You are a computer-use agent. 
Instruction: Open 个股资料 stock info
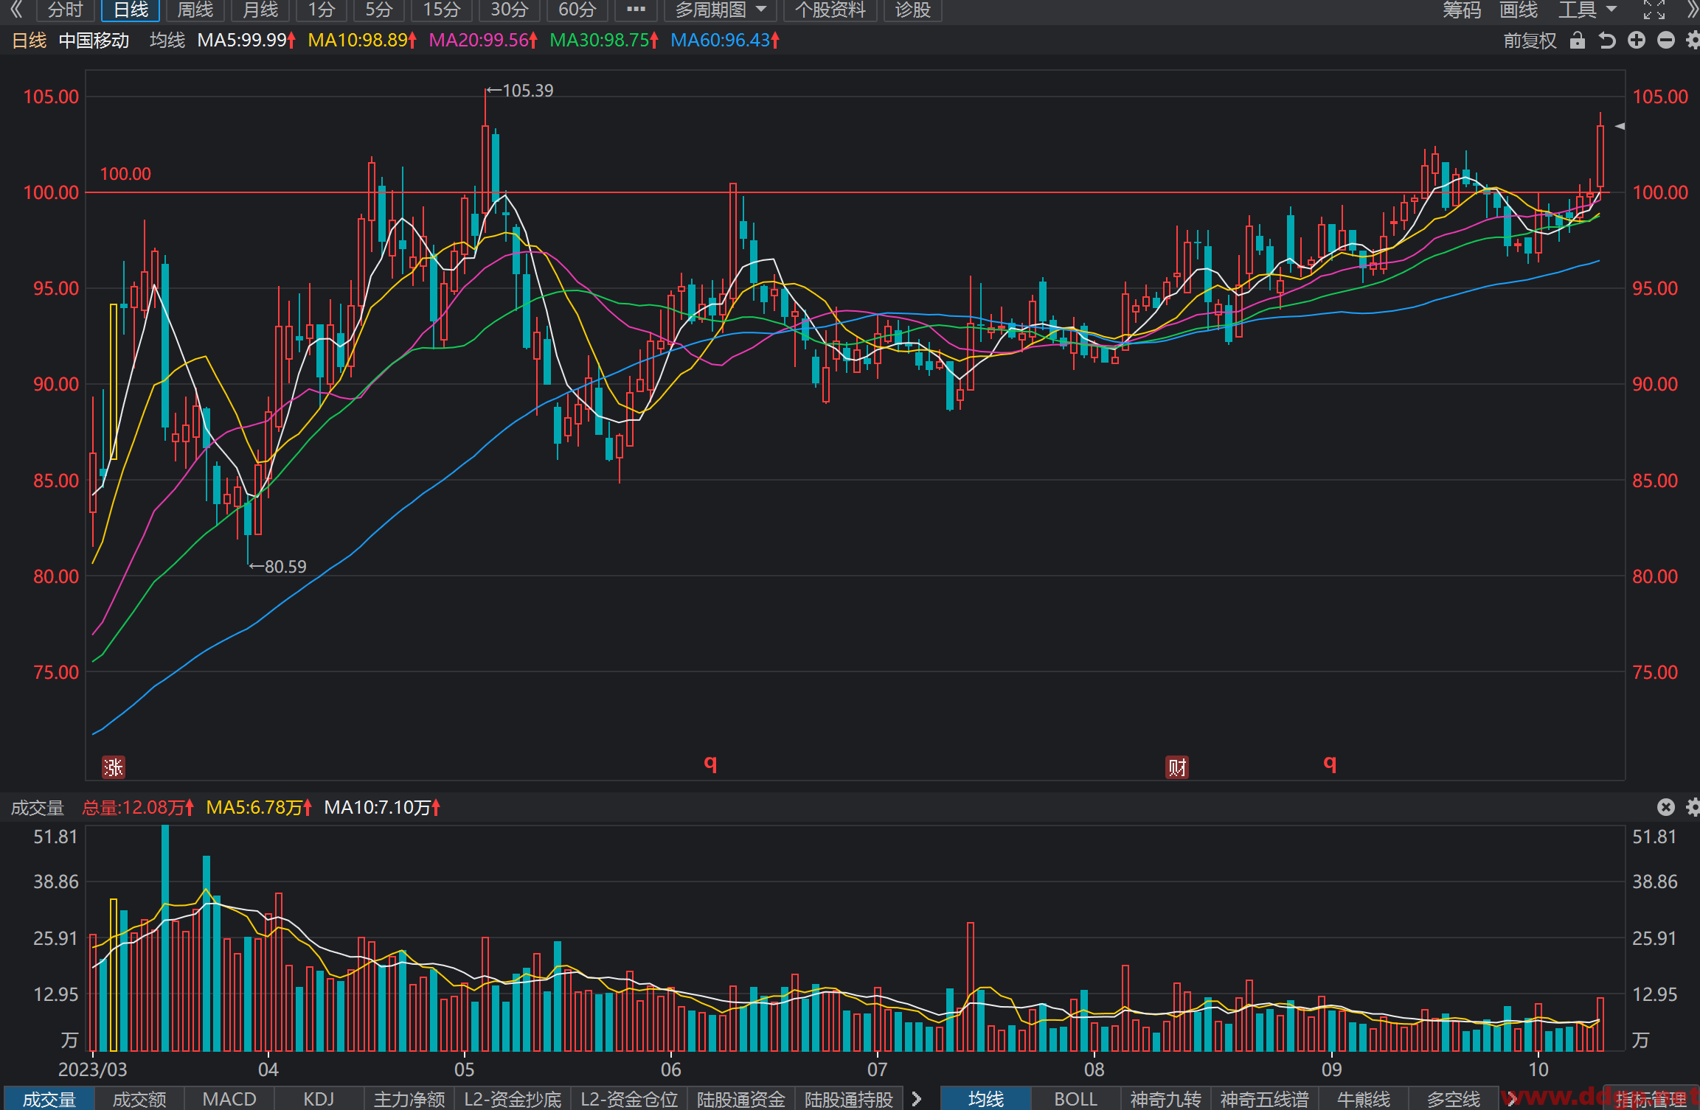click(x=830, y=10)
